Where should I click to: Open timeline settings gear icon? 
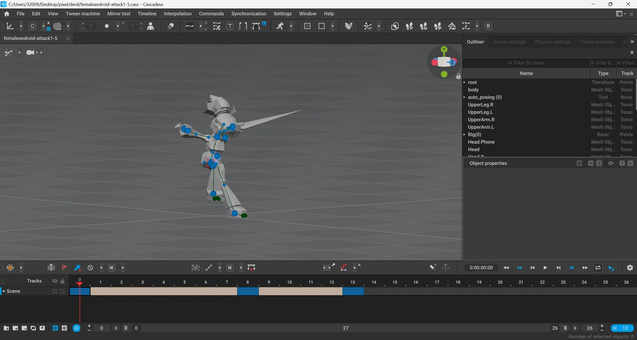(630, 268)
